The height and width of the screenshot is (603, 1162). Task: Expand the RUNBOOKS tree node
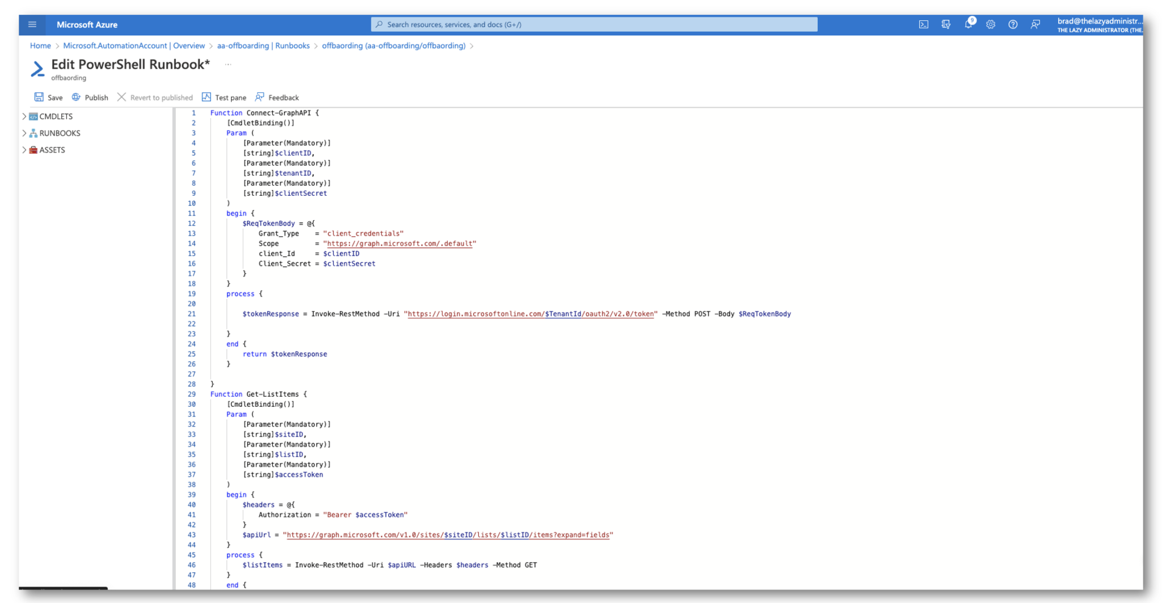point(24,133)
